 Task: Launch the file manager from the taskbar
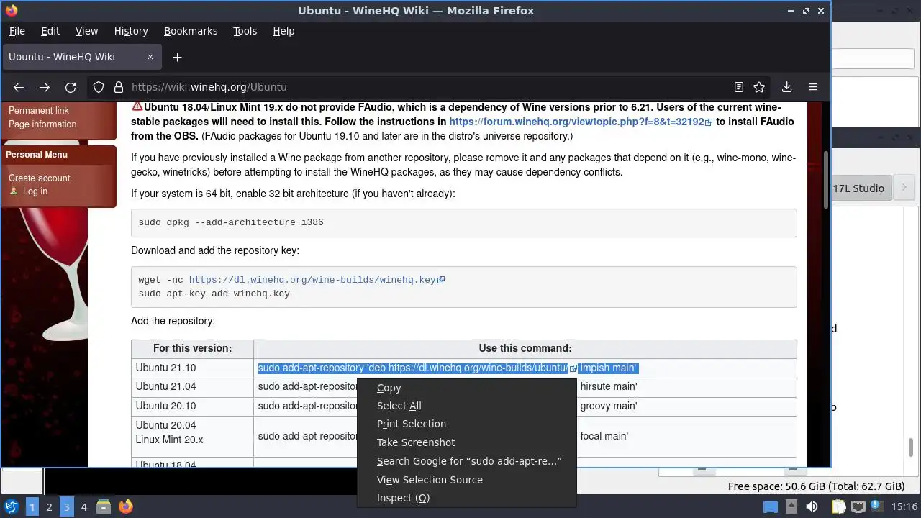point(104,507)
